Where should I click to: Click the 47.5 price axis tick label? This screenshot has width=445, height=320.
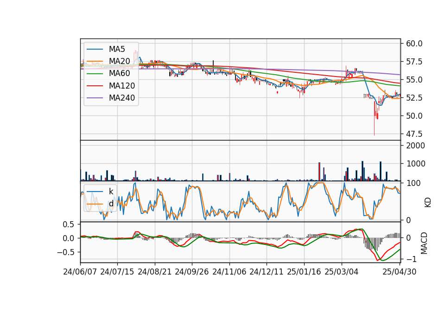pyautogui.click(x=414, y=134)
